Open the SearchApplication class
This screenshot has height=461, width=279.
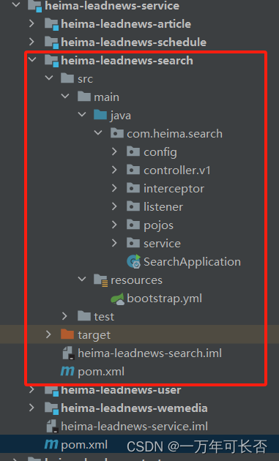pyautogui.click(x=192, y=262)
